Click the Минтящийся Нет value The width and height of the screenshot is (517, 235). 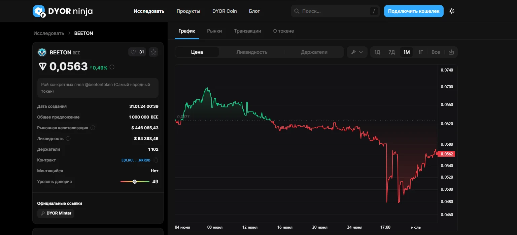coord(154,171)
